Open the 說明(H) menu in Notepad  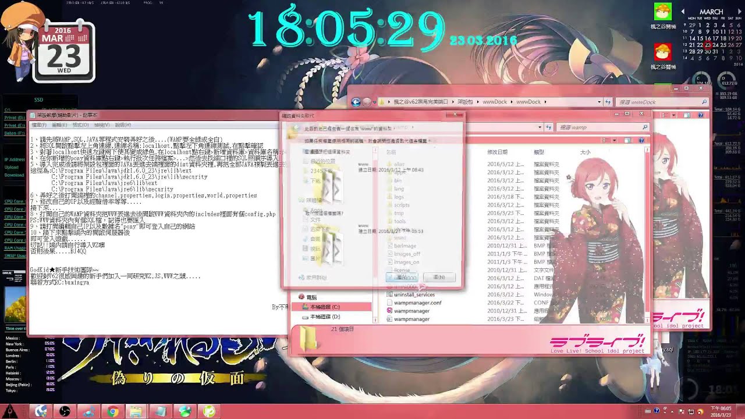(x=123, y=125)
